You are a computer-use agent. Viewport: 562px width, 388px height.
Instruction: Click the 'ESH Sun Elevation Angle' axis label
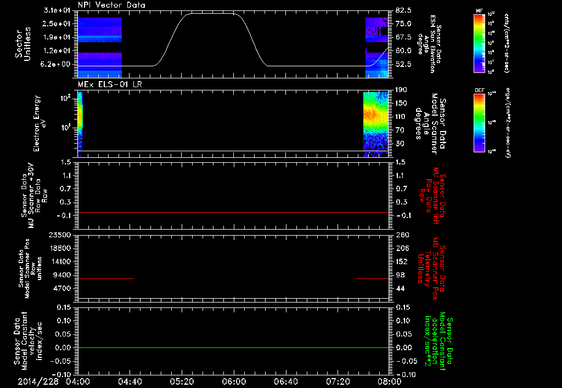pyautogui.click(x=429, y=44)
